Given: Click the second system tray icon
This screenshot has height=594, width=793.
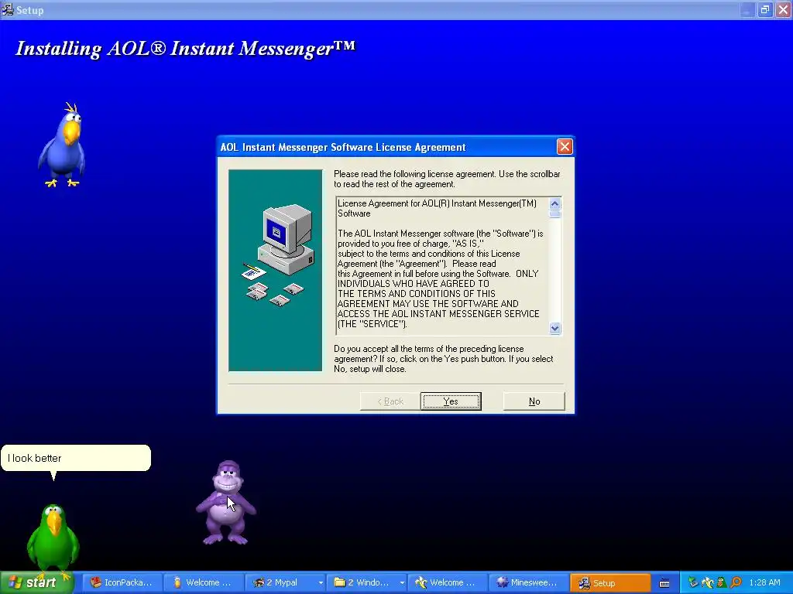Looking at the screenshot, I should coord(707,582).
